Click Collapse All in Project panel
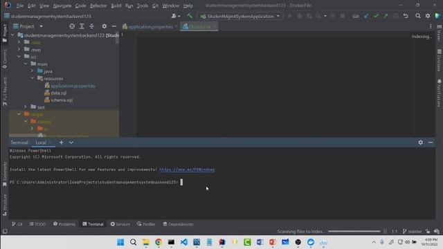 (x=91, y=26)
